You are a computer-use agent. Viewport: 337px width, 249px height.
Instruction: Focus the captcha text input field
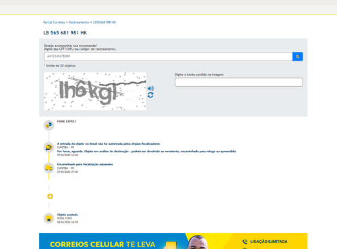coord(239,82)
